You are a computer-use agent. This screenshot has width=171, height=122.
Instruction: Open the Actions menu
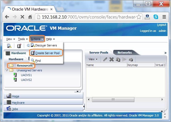(37, 39)
